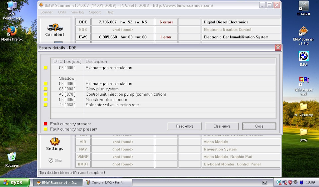
Task: Open NCS-Dummy folder on desktop
Action: click(303, 107)
